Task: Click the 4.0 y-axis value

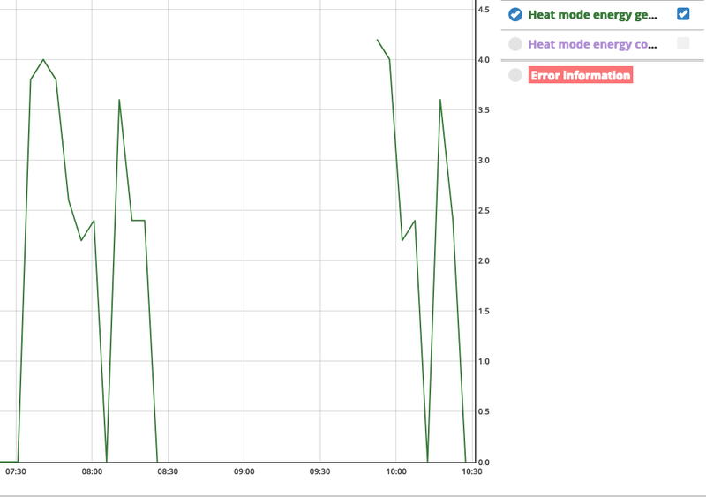Action: 484,59
